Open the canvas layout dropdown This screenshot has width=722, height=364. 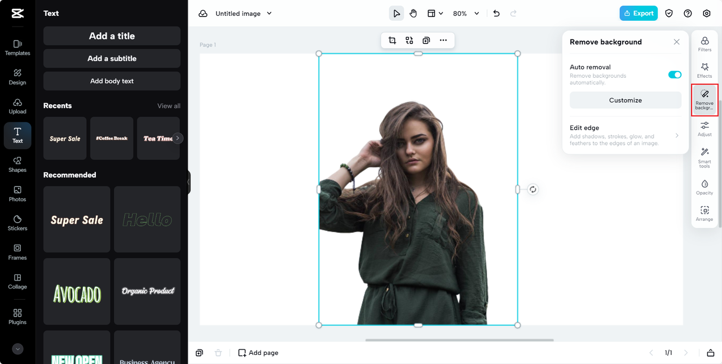(x=434, y=14)
